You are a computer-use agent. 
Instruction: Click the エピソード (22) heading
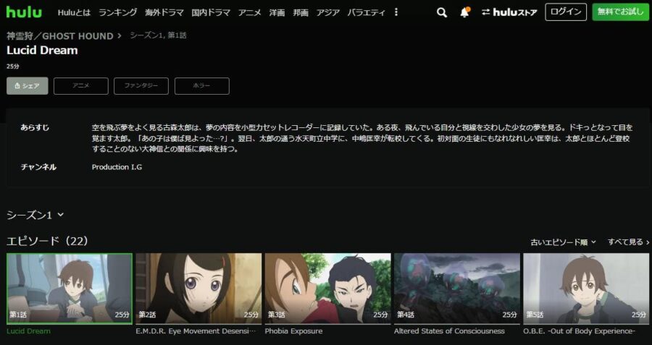pyautogui.click(x=47, y=241)
